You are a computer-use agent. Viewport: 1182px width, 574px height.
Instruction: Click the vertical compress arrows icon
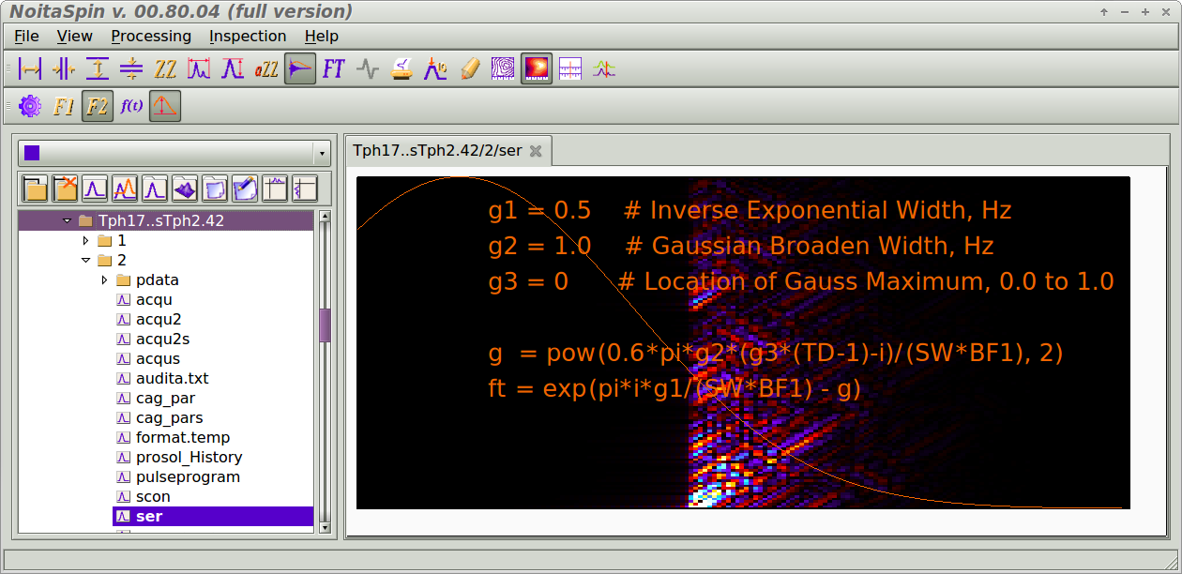pos(131,68)
